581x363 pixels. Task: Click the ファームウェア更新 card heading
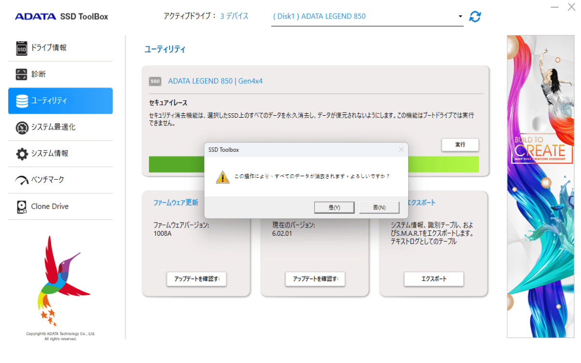click(176, 203)
